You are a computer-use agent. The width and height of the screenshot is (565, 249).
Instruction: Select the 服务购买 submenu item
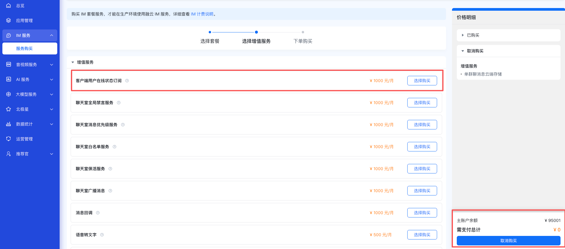coord(30,48)
